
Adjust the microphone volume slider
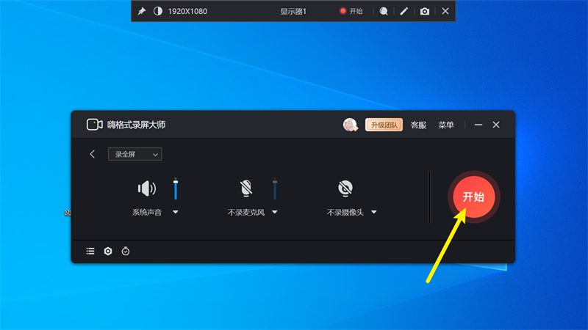click(274, 188)
